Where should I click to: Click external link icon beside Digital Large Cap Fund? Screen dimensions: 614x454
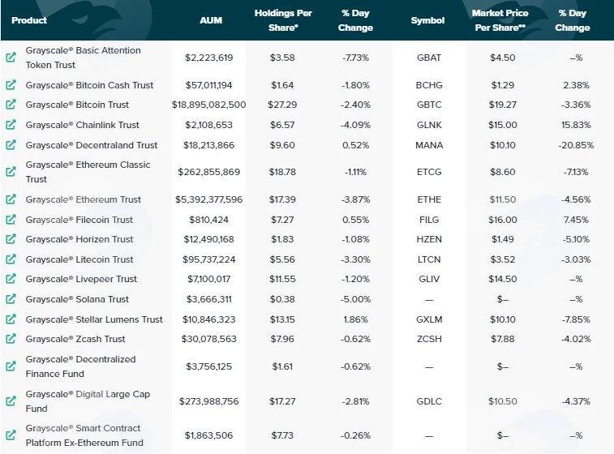[x=11, y=401]
